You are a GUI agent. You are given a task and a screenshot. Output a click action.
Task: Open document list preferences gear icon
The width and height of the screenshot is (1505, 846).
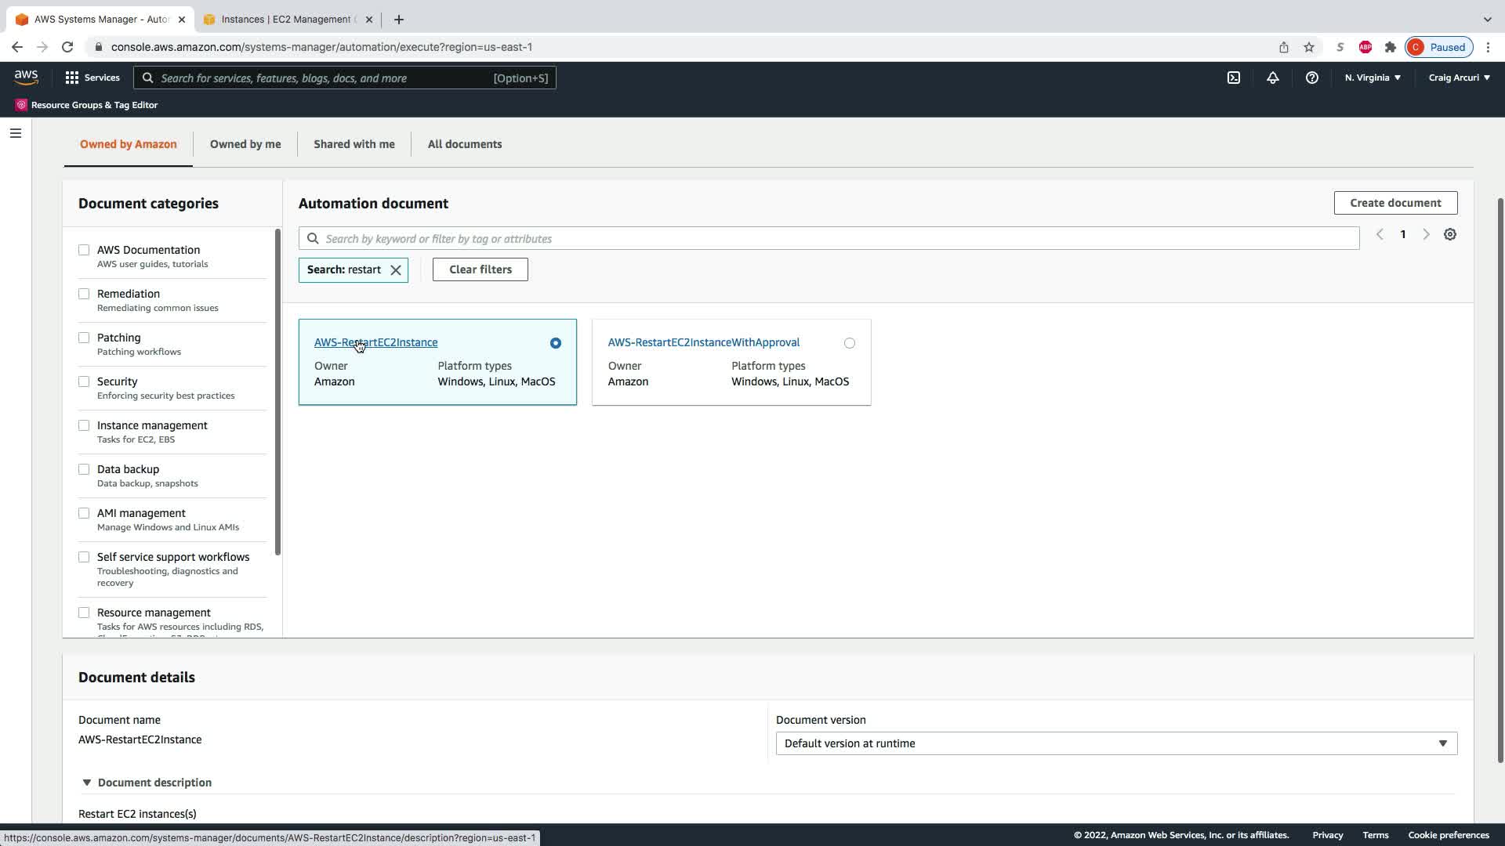click(x=1450, y=234)
